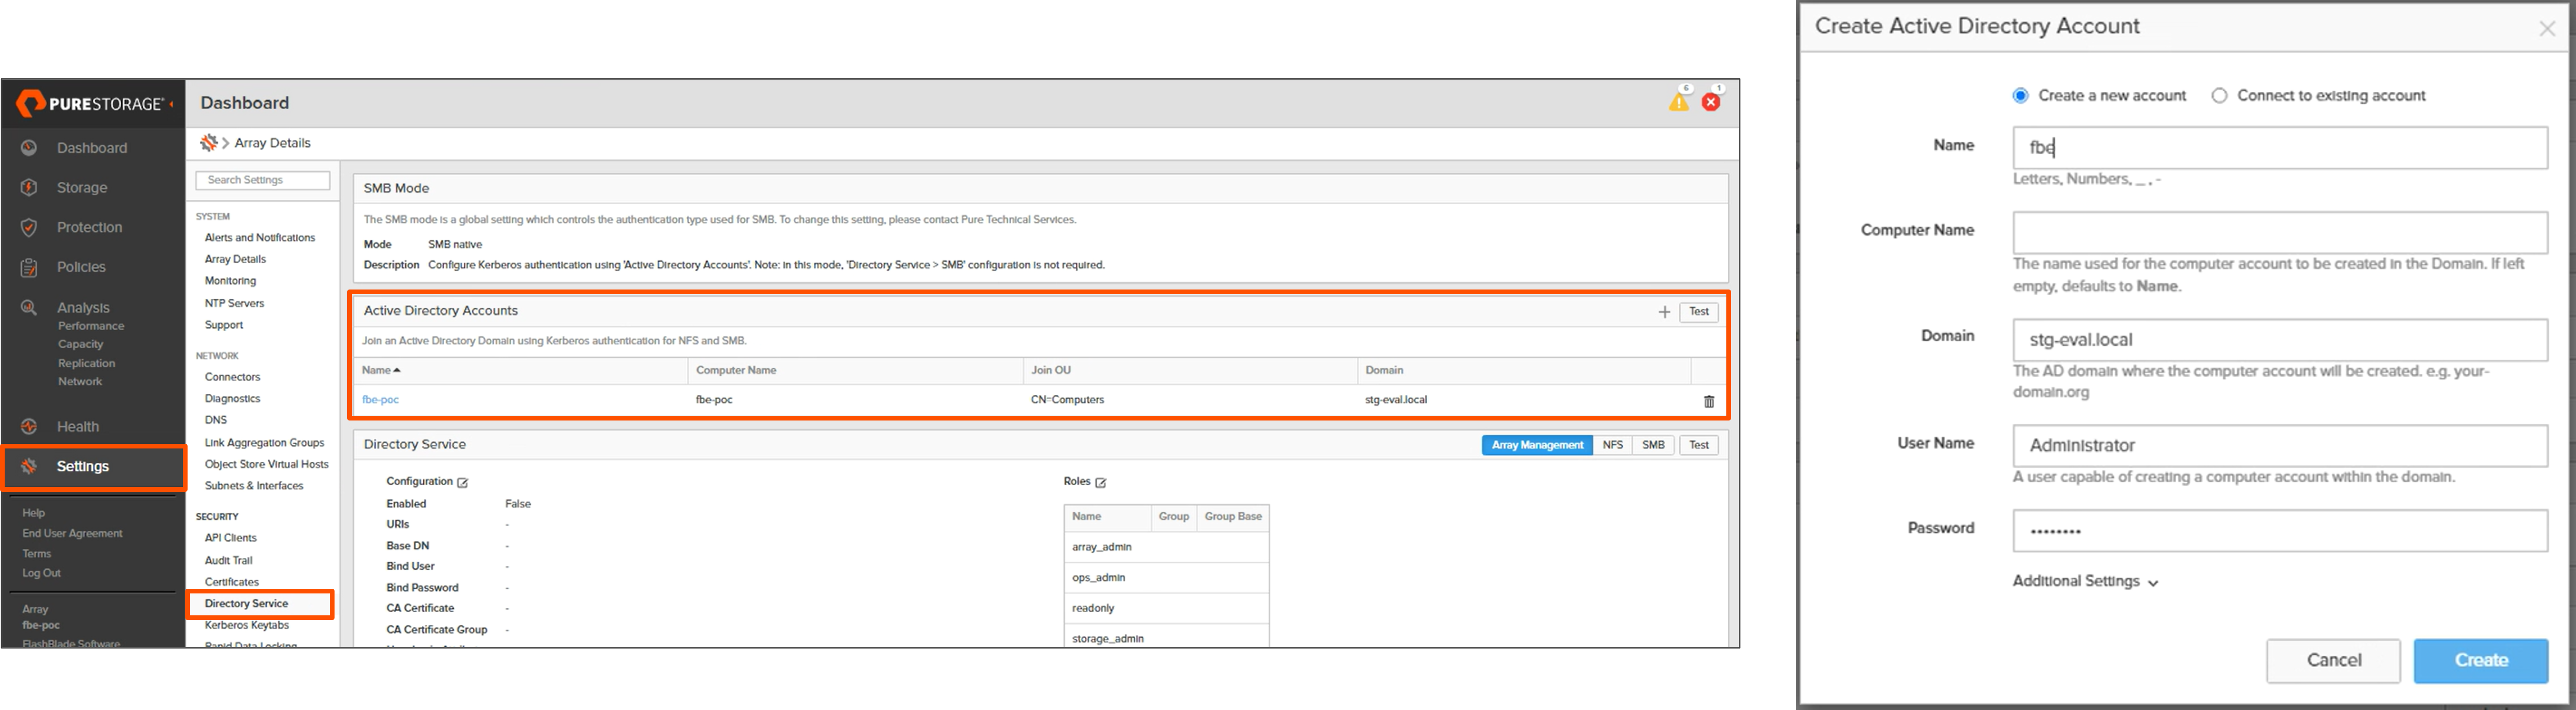Click the Settings gear icon in sidebar

30,466
